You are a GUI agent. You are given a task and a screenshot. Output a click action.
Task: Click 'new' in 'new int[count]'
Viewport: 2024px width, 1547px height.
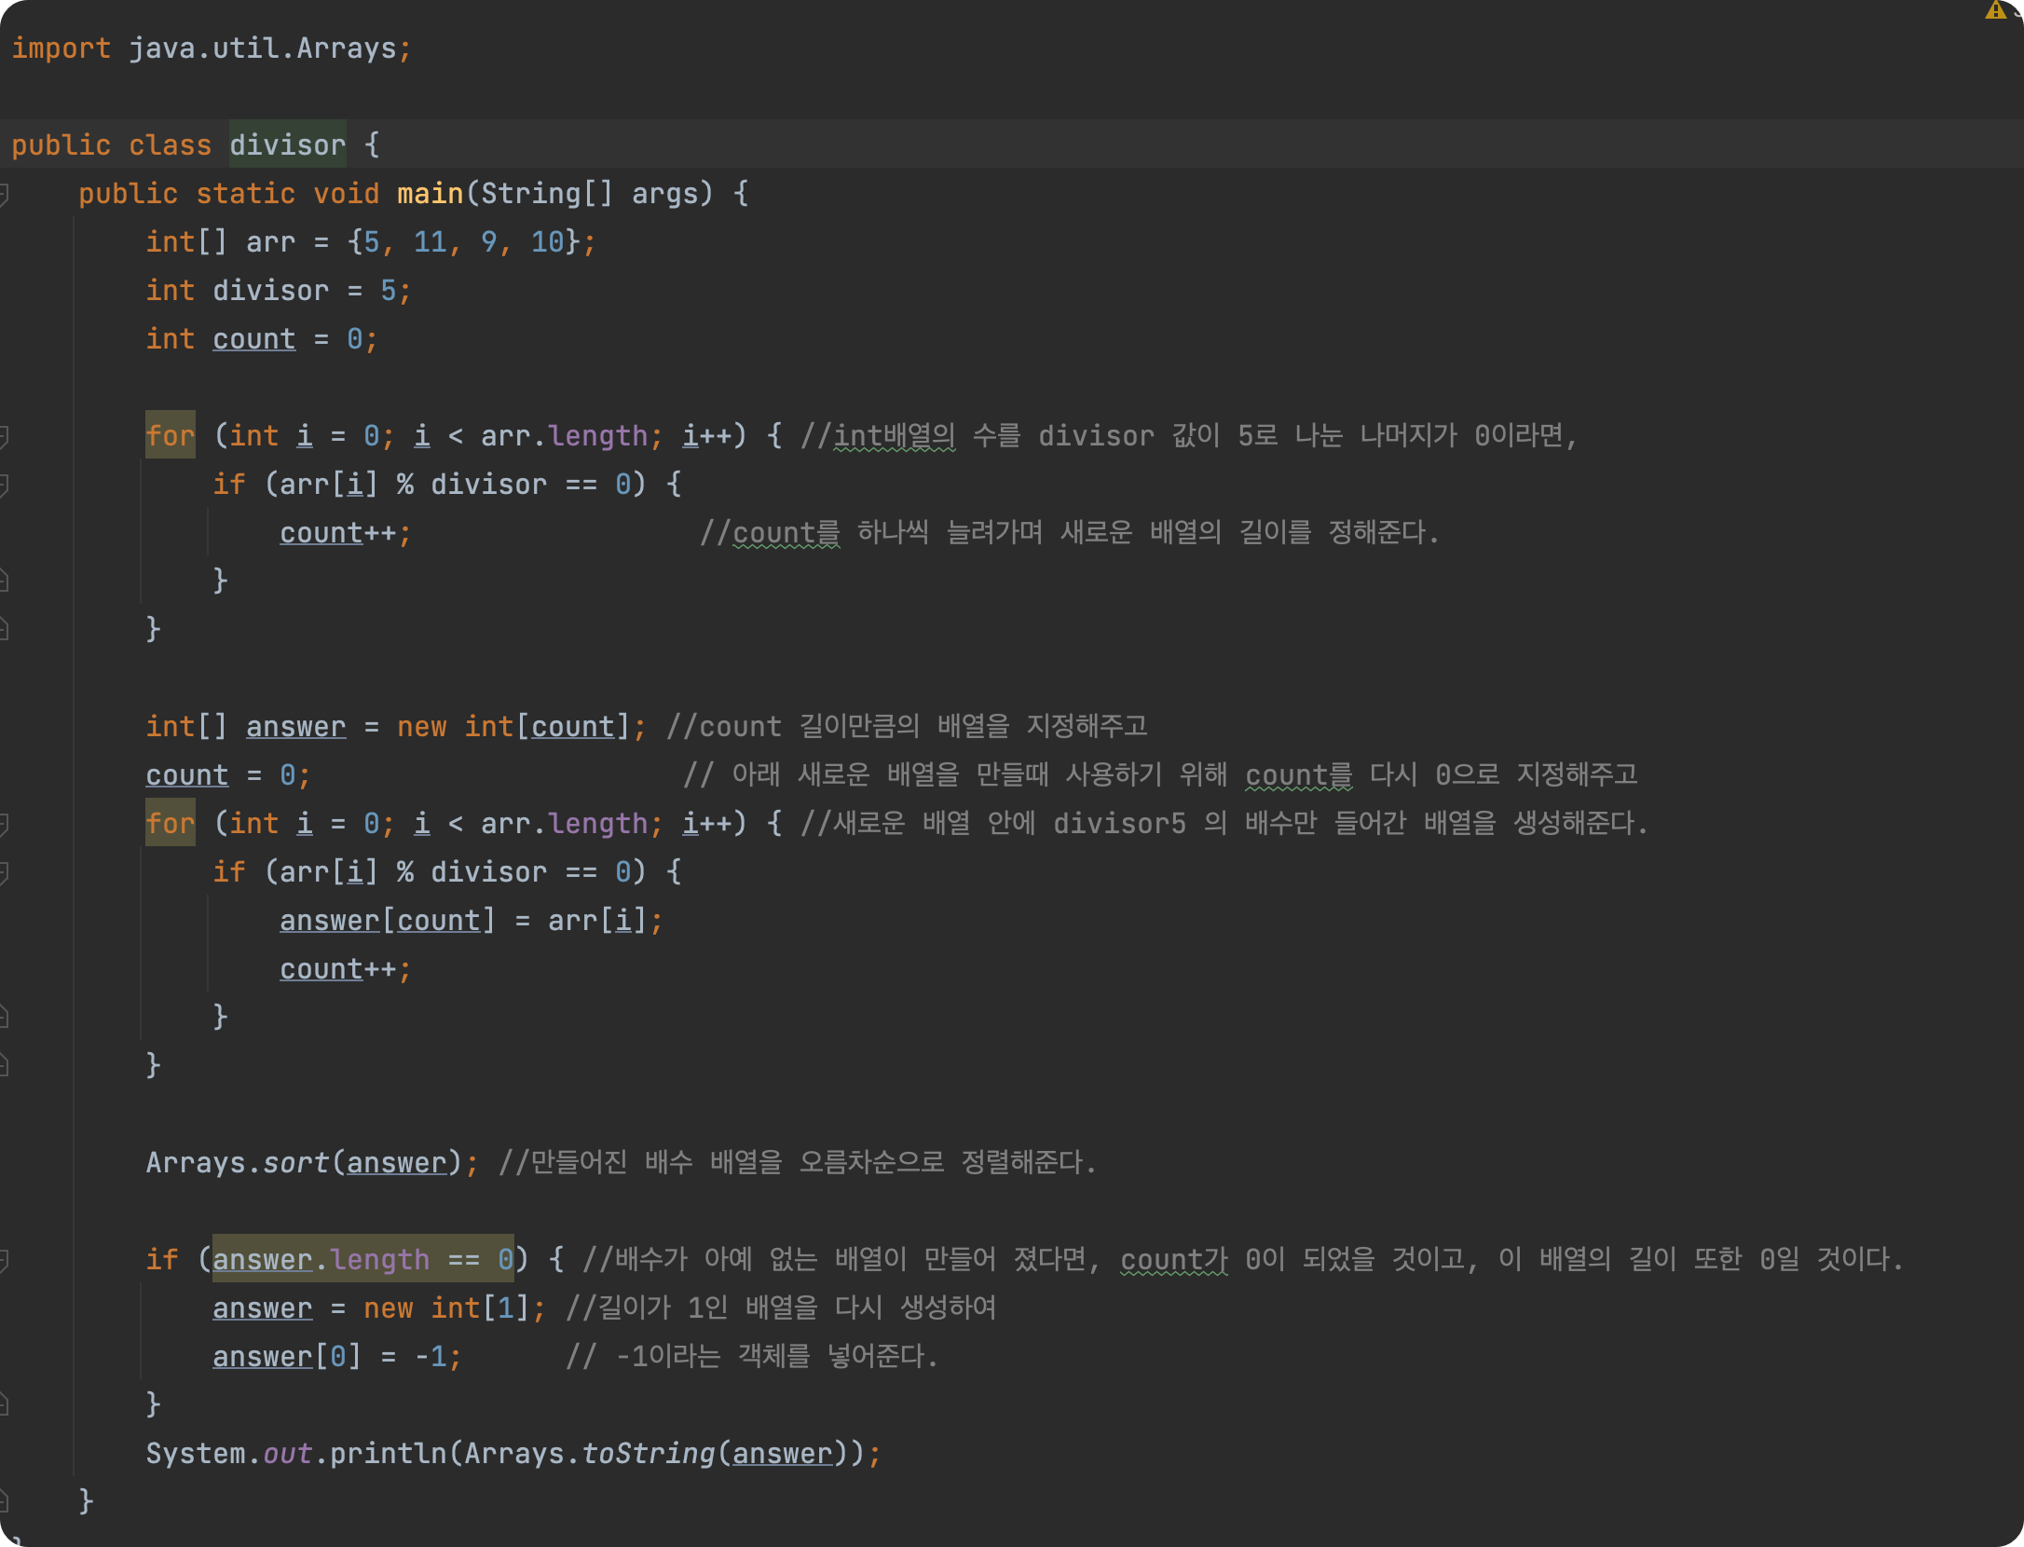tap(421, 727)
